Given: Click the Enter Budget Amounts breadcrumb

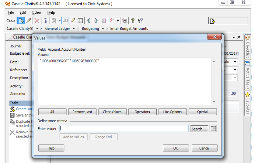Looking at the screenshot, I should (x=129, y=29).
